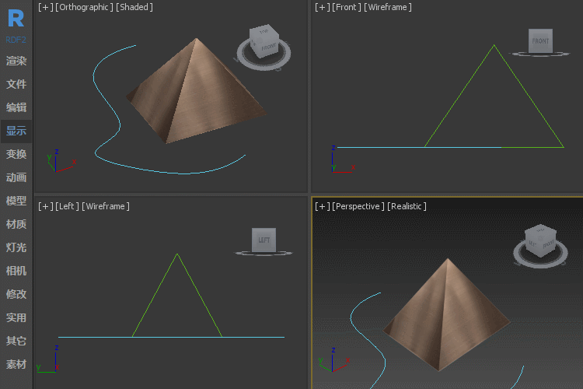Open the [Shaded] shading mode menu
This screenshot has height=389, width=583.
pyautogui.click(x=134, y=7)
